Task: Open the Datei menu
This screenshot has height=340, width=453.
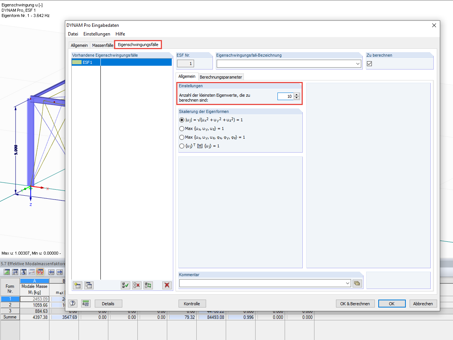Action: (x=73, y=34)
